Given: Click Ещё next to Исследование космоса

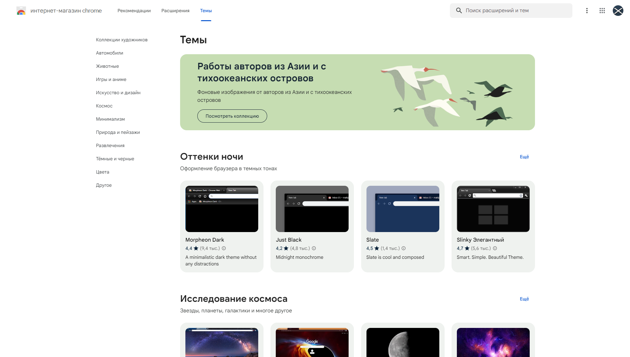Looking at the screenshot, I should pos(524,299).
